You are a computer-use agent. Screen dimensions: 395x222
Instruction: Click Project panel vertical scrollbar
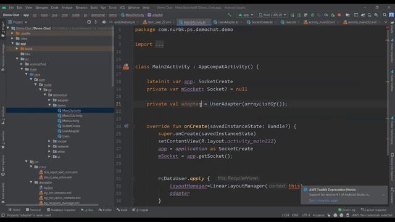click(x=112, y=56)
